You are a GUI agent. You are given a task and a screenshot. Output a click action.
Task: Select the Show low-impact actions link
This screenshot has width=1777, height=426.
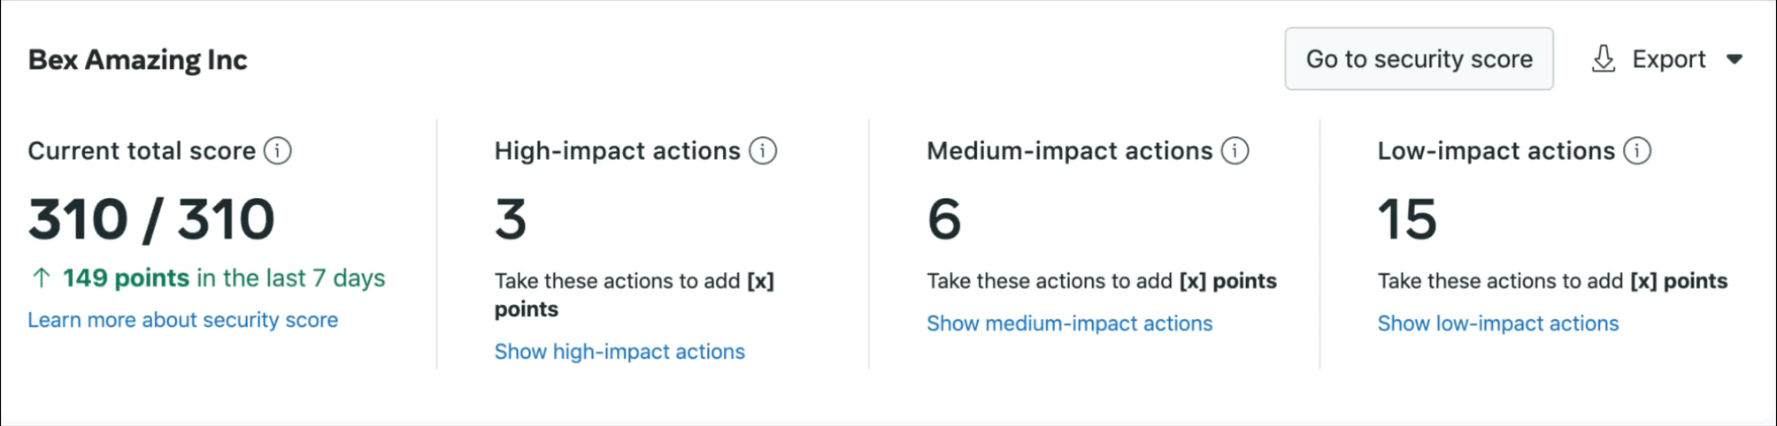(1497, 323)
